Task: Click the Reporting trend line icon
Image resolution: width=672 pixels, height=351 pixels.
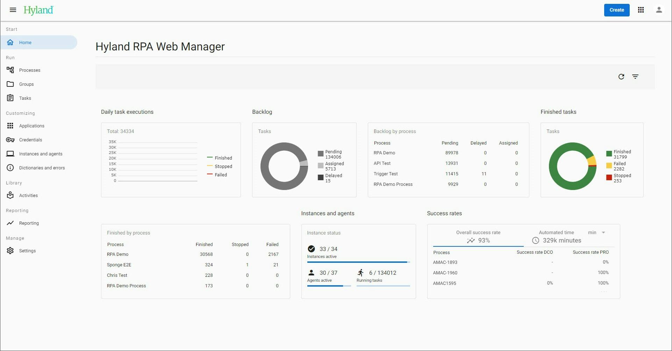Action: coord(10,223)
